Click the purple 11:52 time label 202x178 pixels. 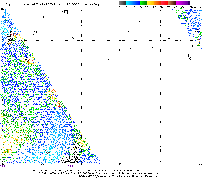click(x=4, y=166)
